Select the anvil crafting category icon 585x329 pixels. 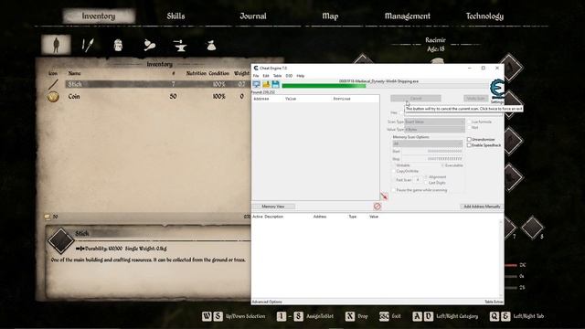(x=180, y=46)
